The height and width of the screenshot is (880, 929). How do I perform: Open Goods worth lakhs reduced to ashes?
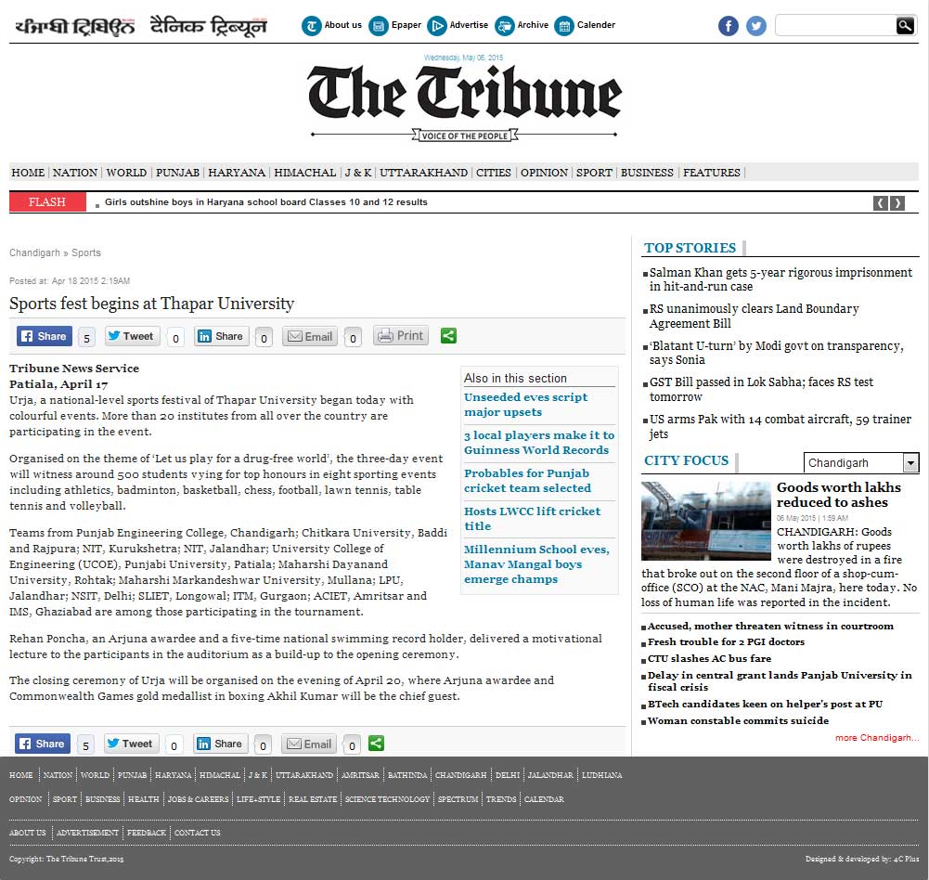pos(838,495)
